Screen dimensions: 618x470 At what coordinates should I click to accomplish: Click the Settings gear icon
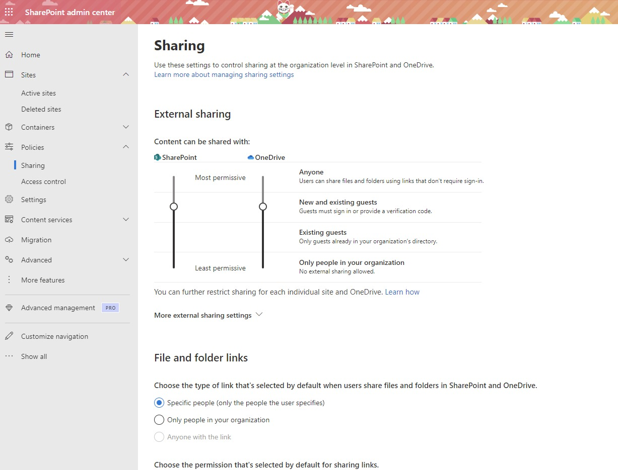pyautogui.click(x=9, y=200)
